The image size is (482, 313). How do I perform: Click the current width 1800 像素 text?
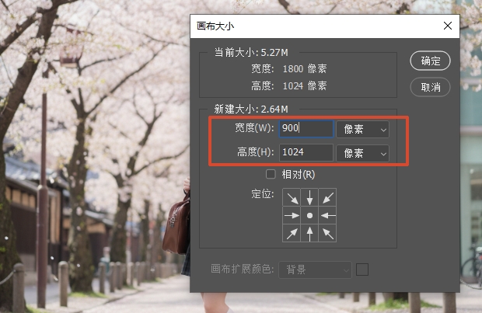click(304, 68)
